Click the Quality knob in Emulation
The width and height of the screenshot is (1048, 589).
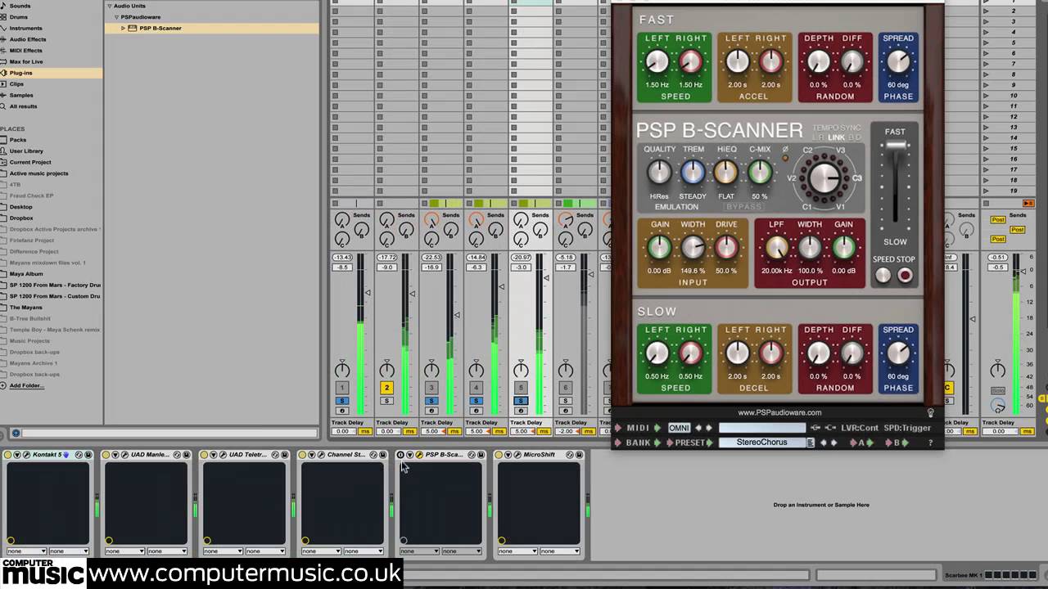[659, 172]
